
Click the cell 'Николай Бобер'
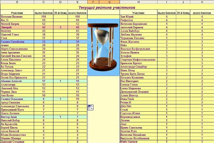tap(17, 120)
